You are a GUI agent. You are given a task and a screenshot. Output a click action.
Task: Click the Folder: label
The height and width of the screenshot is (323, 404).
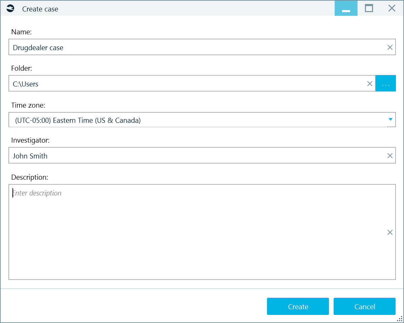(22, 68)
